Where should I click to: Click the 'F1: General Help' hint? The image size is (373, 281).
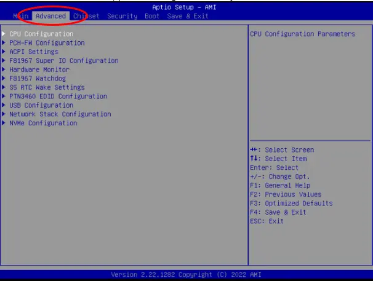(x=280, y=186)
